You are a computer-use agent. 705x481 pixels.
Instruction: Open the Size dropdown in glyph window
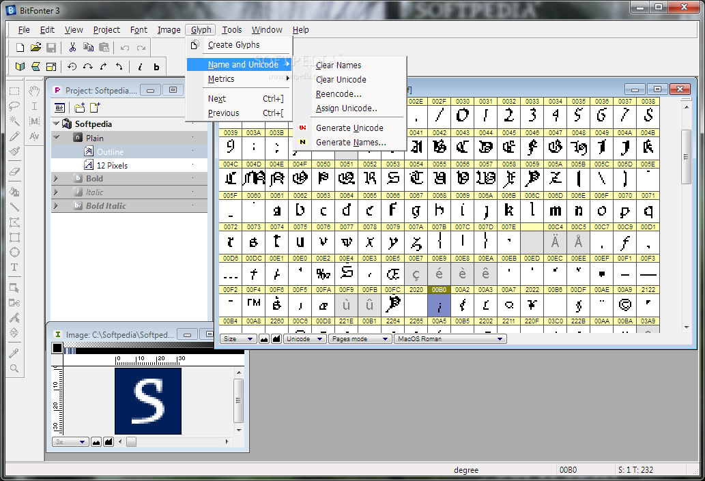(x=238, y=339)
